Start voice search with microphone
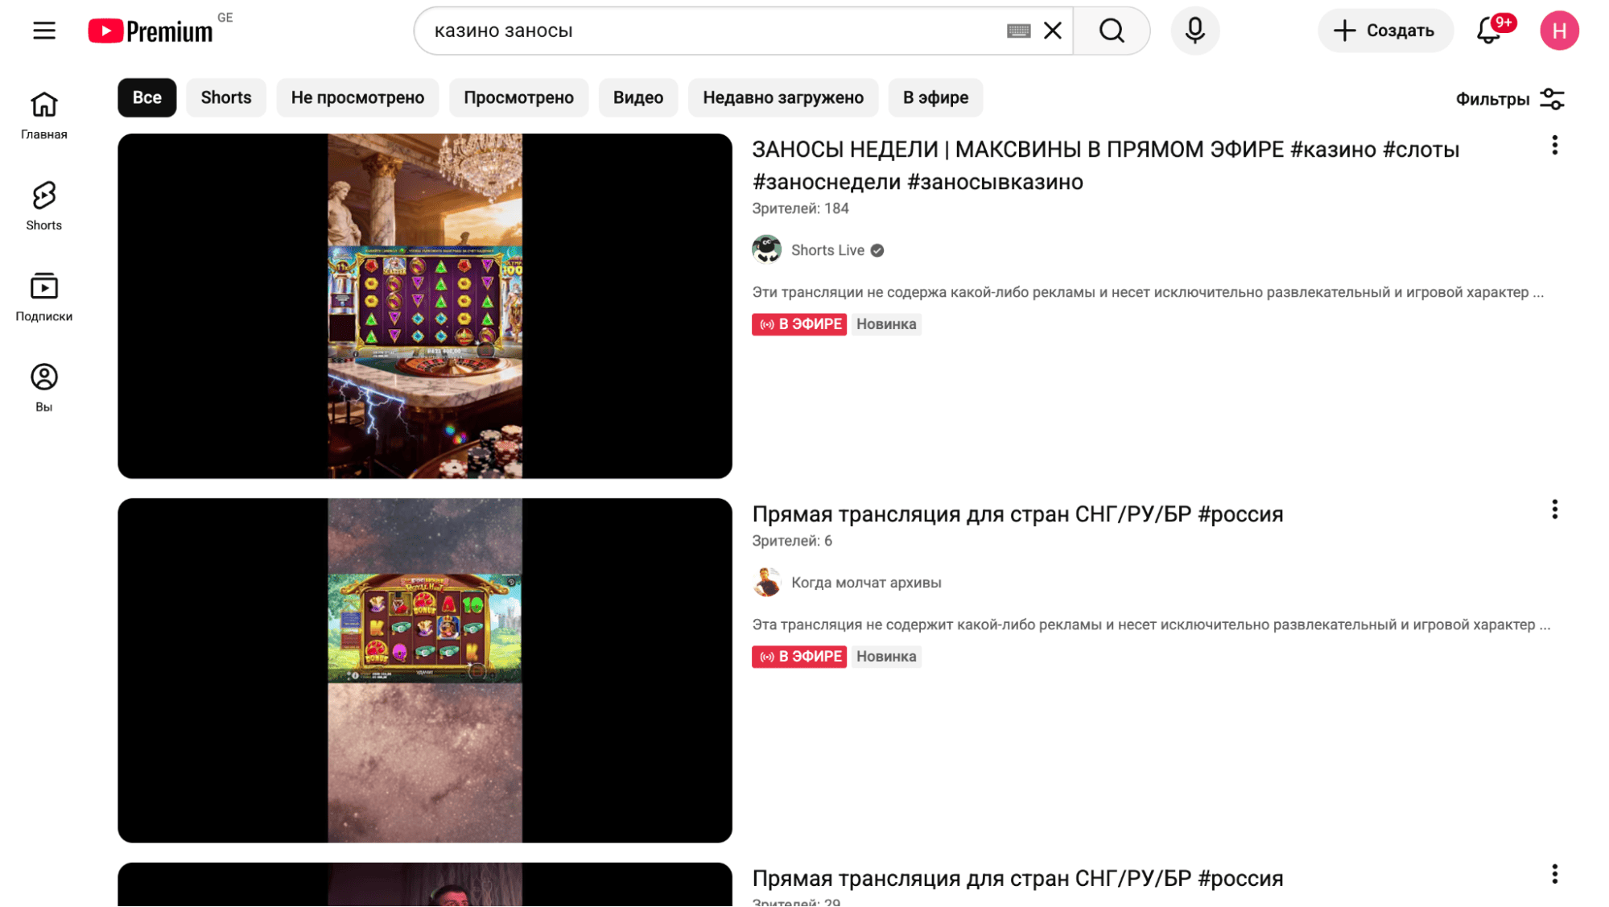Screen dimensions: 1609x907 pos(1194,31)
